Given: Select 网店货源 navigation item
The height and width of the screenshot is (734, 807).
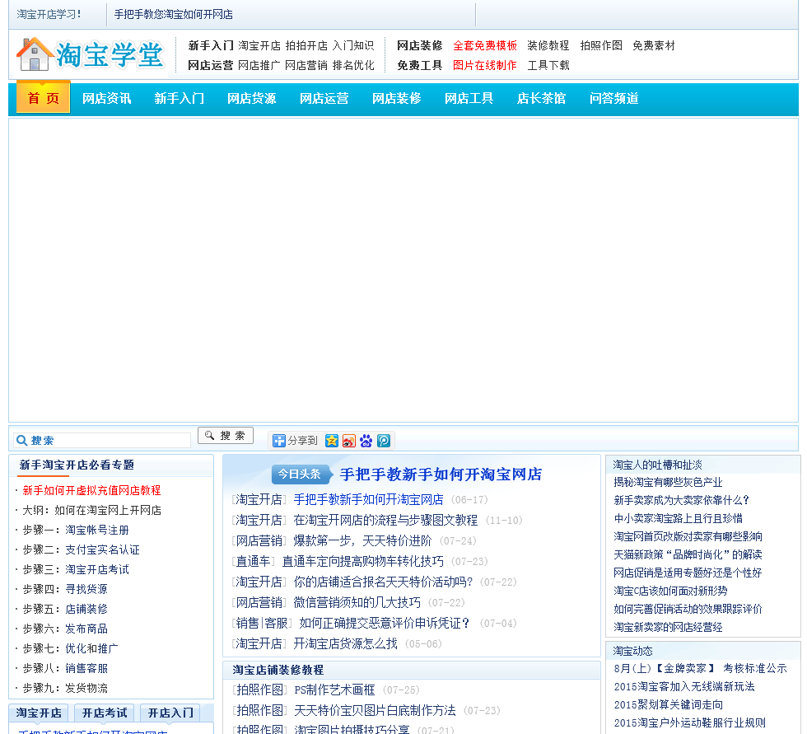Looking at the screenshot, I should [x=252, y=98].
